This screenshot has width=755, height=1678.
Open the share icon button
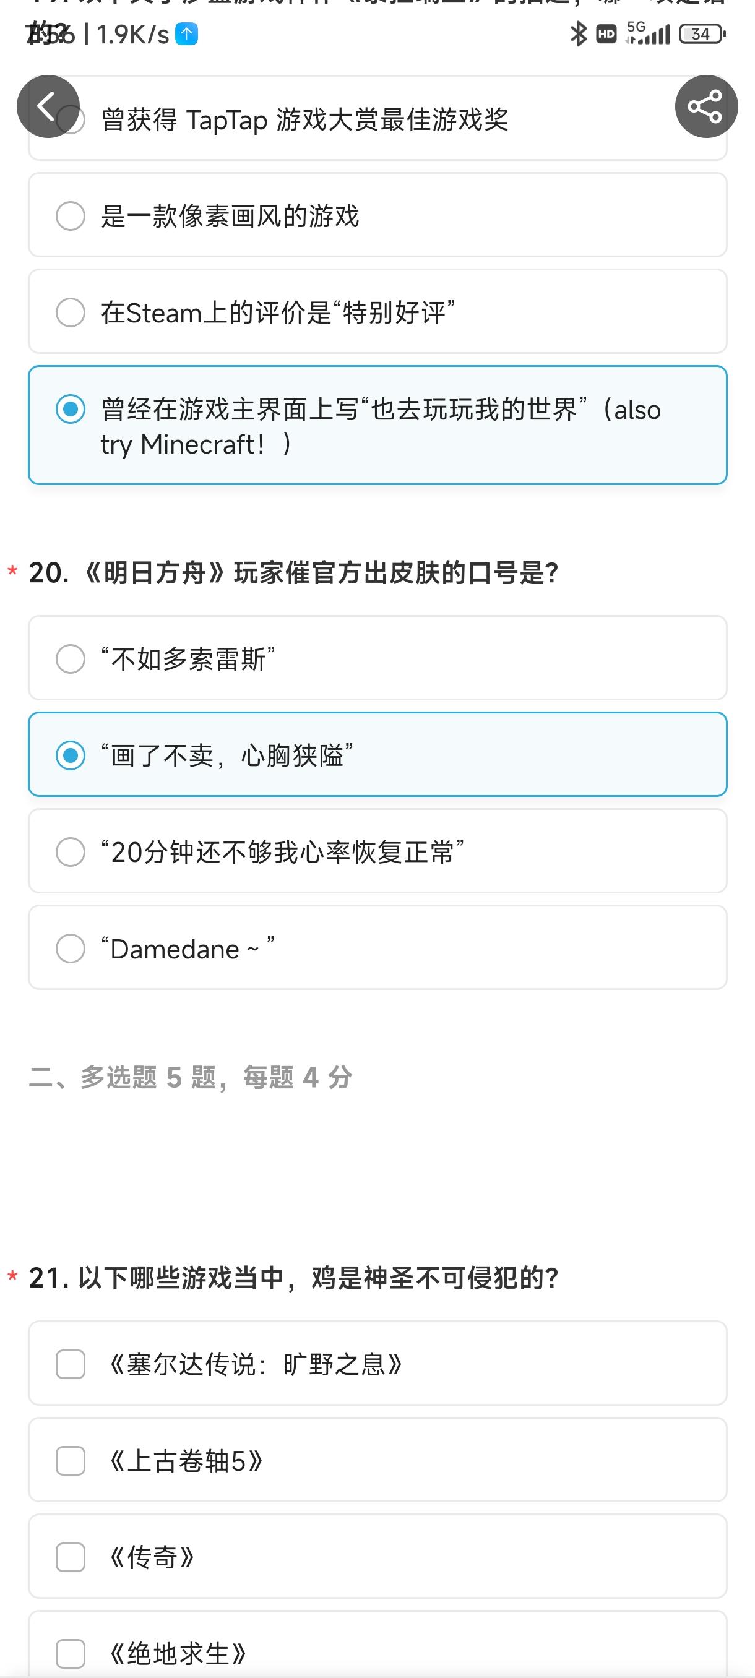click(706, 106)
